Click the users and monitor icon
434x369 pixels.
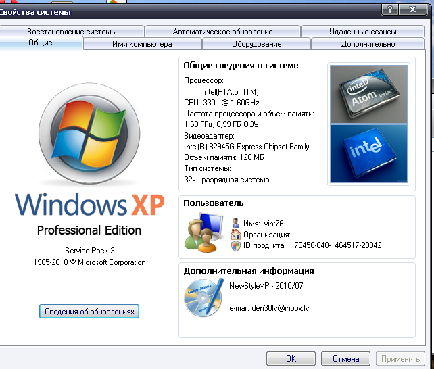(x=204, y=232)
